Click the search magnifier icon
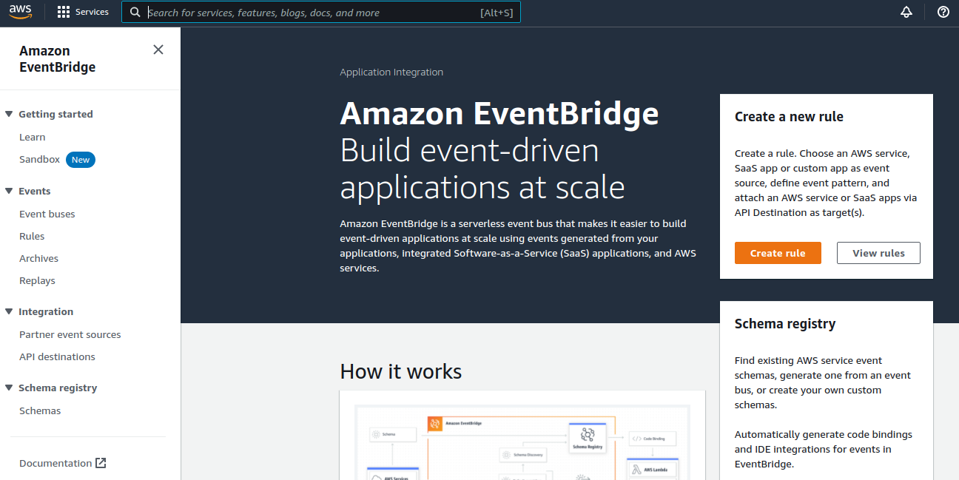Screen dimensions: 959x480 135,13
